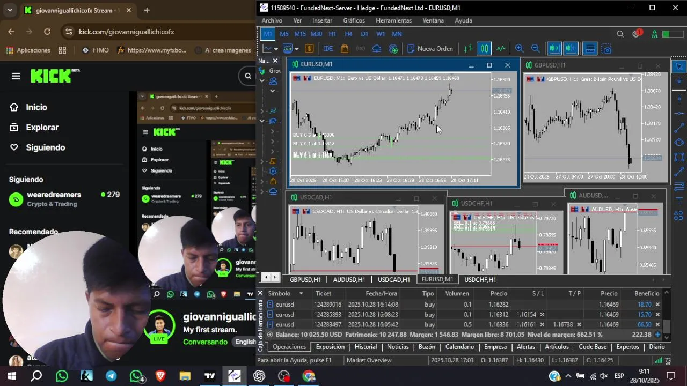
Task: Open the Archivo menu
Action: coord(272,20)
